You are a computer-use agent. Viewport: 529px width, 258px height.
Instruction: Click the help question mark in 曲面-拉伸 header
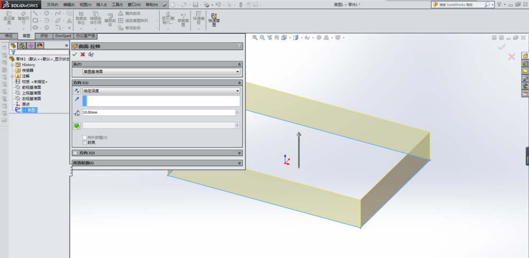[240, 46]
